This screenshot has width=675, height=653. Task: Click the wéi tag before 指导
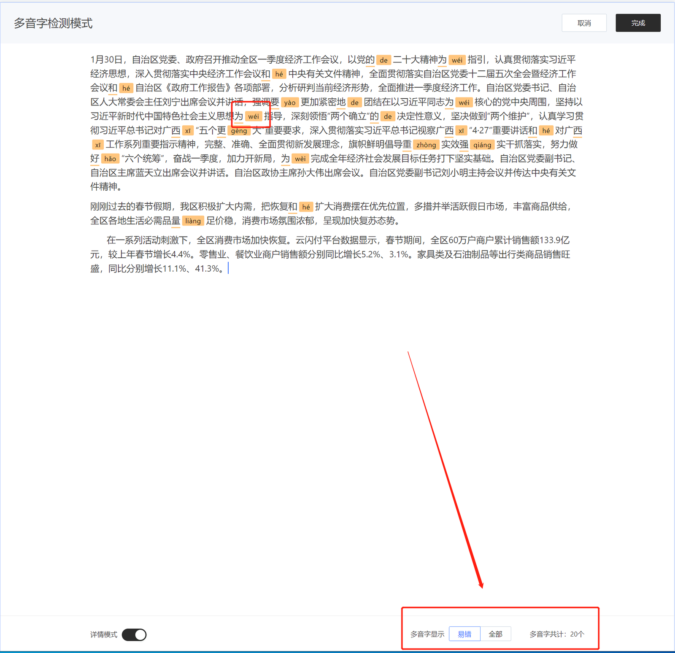pyautogui.click(x=254, y=116)
